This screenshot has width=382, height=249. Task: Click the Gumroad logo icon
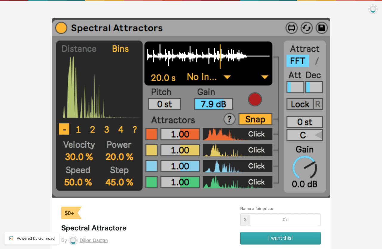pos(11,238)
